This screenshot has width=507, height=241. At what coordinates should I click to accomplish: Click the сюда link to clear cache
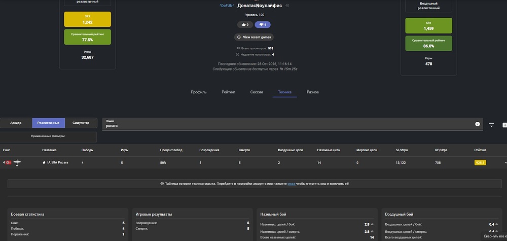point(292,184)
